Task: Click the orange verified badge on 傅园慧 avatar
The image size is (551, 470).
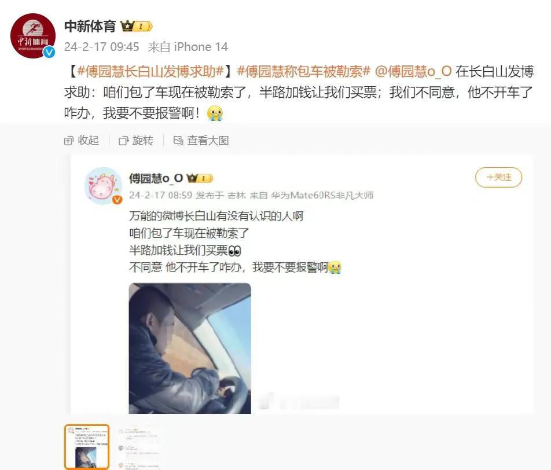Action: pyautogui.click(x=117, y=200)
